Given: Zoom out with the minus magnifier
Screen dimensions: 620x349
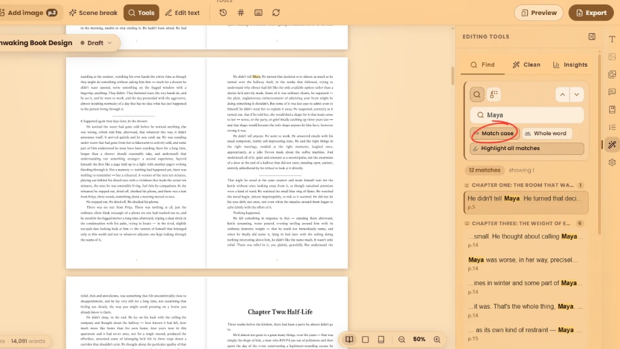Looking at the screenshot, I should coord(402,339).
